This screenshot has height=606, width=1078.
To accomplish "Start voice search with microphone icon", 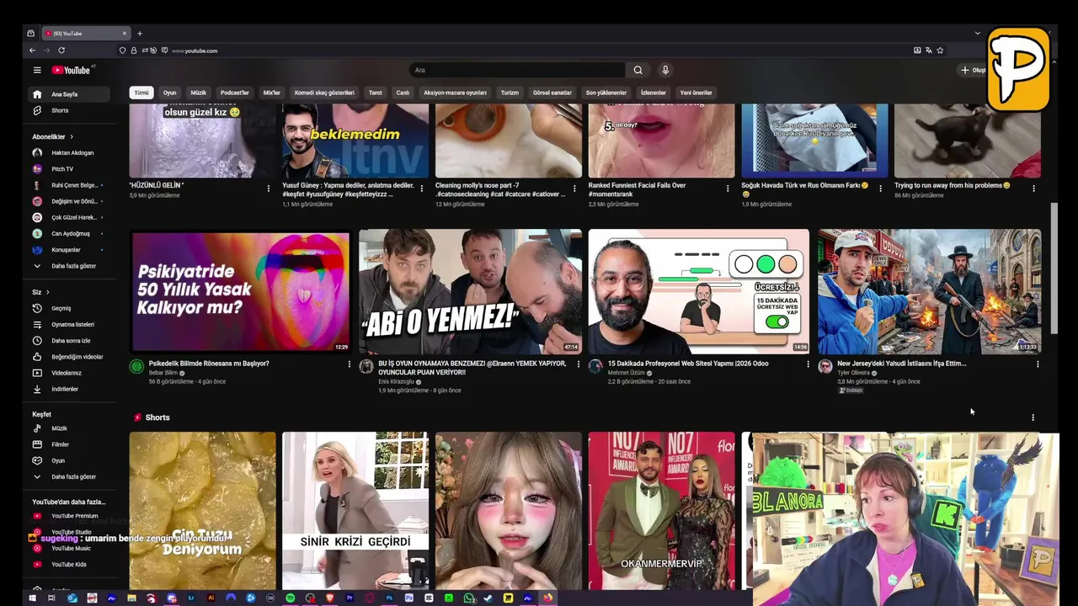I will [665, 70].
